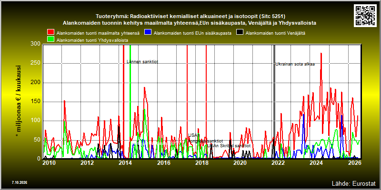Click the green legend swatch for Yhdysvalloista
This screenshot has height=190, width=381.
click(x=51, y=39)
